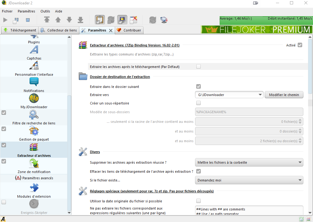
Task: Click the regex exclusion text area
Action: pyautogui.click(x=249, y=210)
